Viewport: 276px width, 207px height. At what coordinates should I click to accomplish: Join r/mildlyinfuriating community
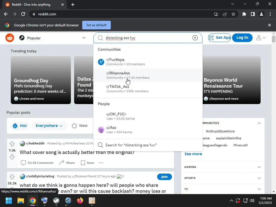164,177
